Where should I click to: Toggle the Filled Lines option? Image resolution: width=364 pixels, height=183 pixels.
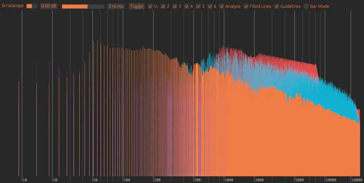tap(246, 6)
